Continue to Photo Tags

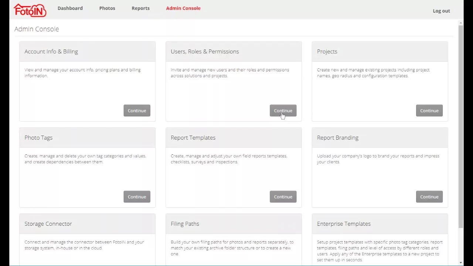(x=137, y=197)
